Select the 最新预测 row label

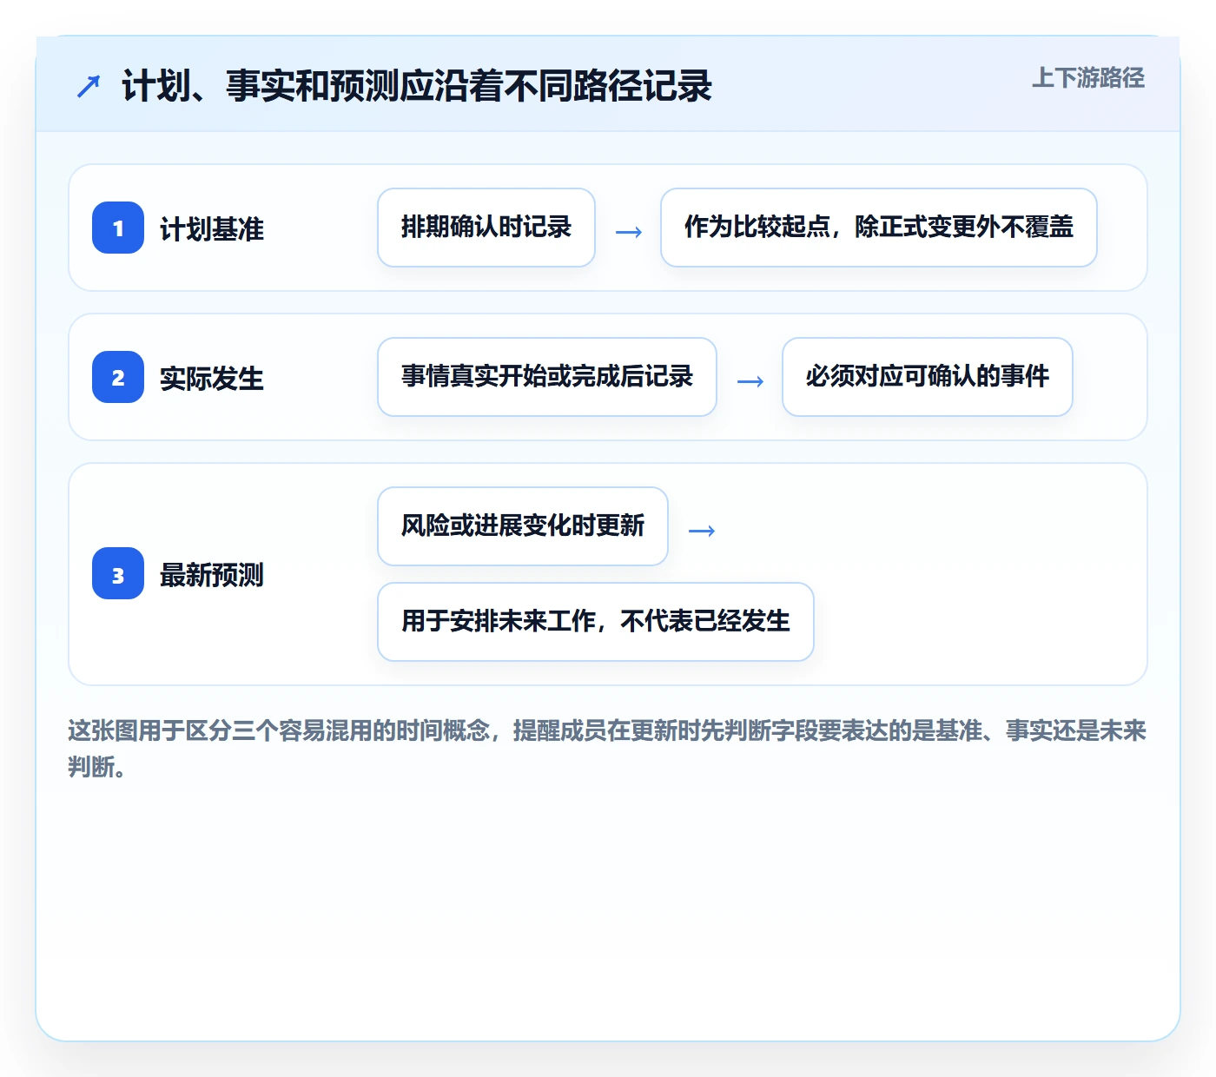tap(212, 574)
